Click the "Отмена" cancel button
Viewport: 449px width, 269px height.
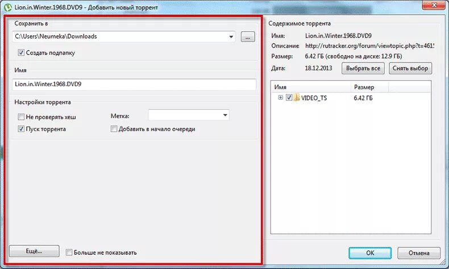point(419,253)
